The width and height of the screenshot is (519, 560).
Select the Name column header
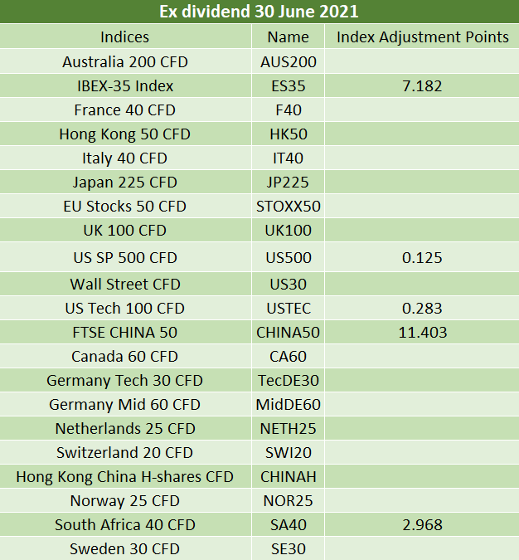288,37
